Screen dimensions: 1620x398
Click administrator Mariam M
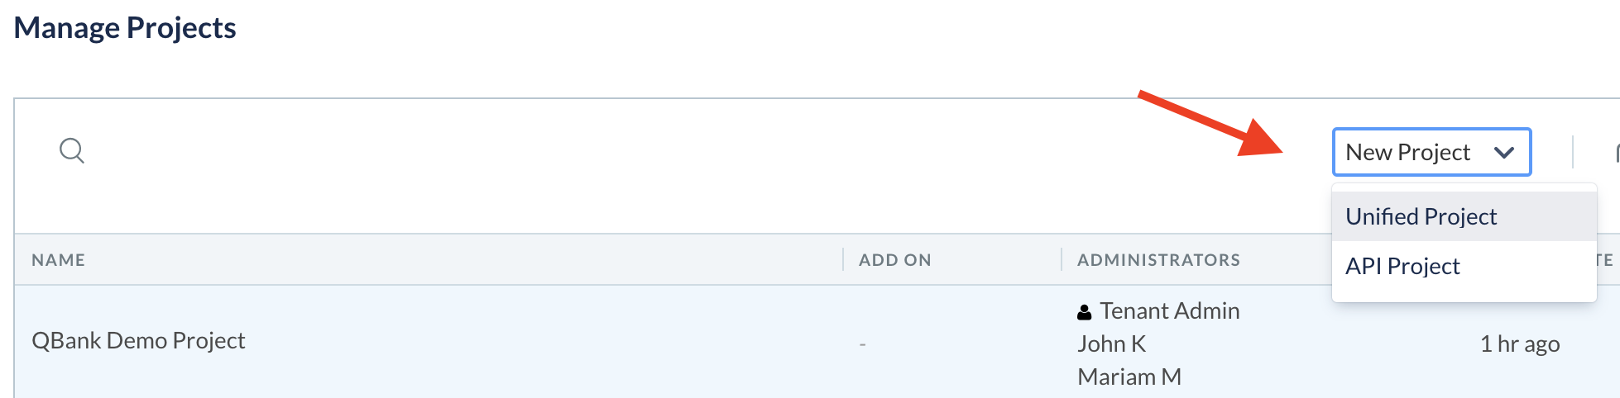point(1129,377)
